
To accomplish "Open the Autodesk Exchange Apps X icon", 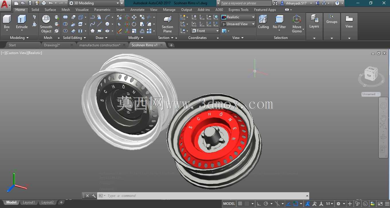I will 317,3.
